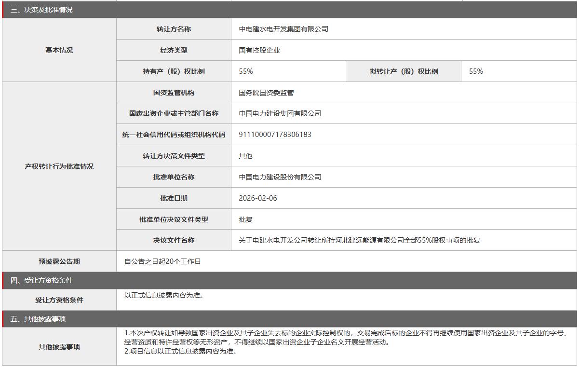Select credit code 911100007178306183
This screenshot has width=580, height=369.
click(275, 135)
